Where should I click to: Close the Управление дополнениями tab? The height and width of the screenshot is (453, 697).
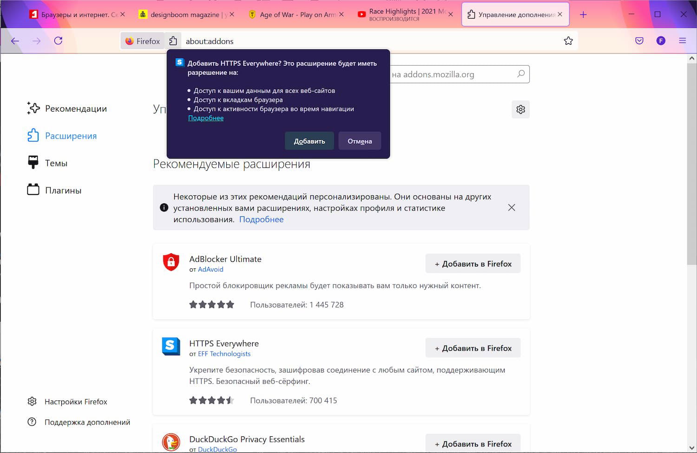click(x=560, y=14)
